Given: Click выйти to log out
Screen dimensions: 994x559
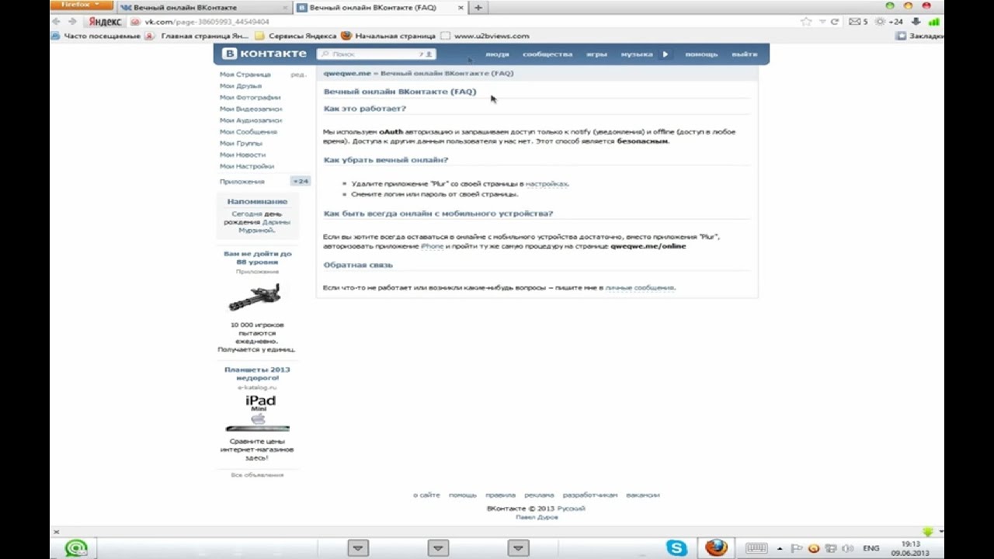Looking at the screenshot, I should (744, 54).
